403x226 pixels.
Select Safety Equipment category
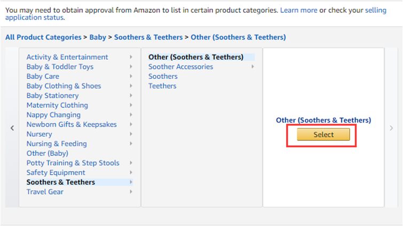coord(56,172)
